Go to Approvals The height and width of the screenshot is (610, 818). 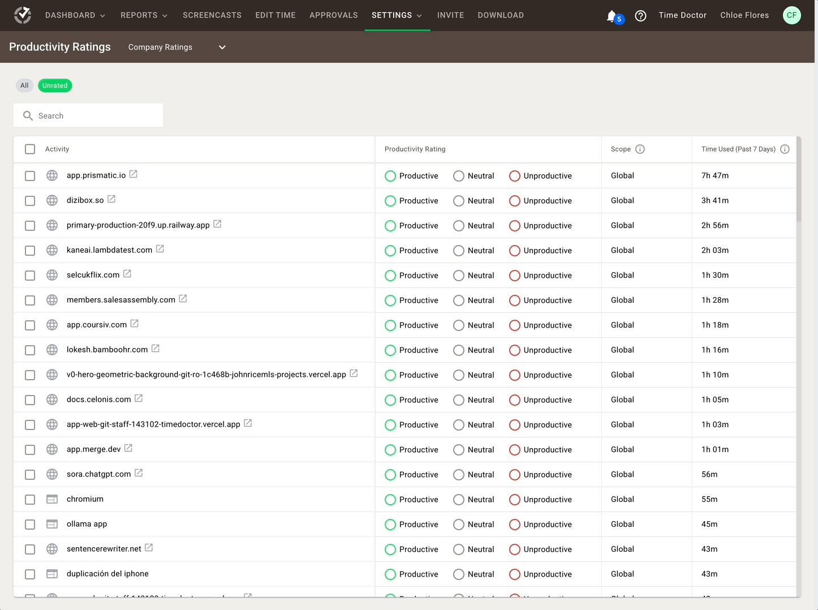334,15
